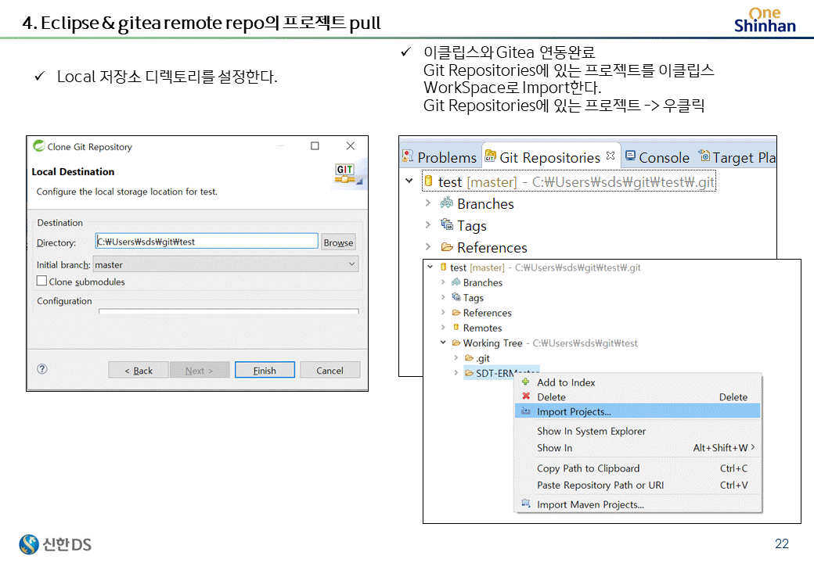
Task: Expand the small References node
Action: pyautogui.click(x=443, y=312)
